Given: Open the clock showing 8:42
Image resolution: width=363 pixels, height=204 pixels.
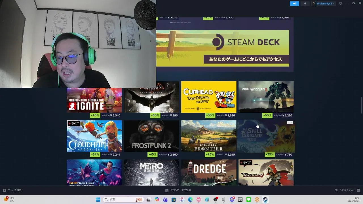Looking at the screenshot, I should pos(354,199).
